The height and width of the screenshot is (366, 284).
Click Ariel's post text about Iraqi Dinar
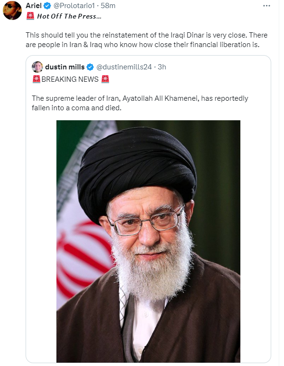pos(147,40)
